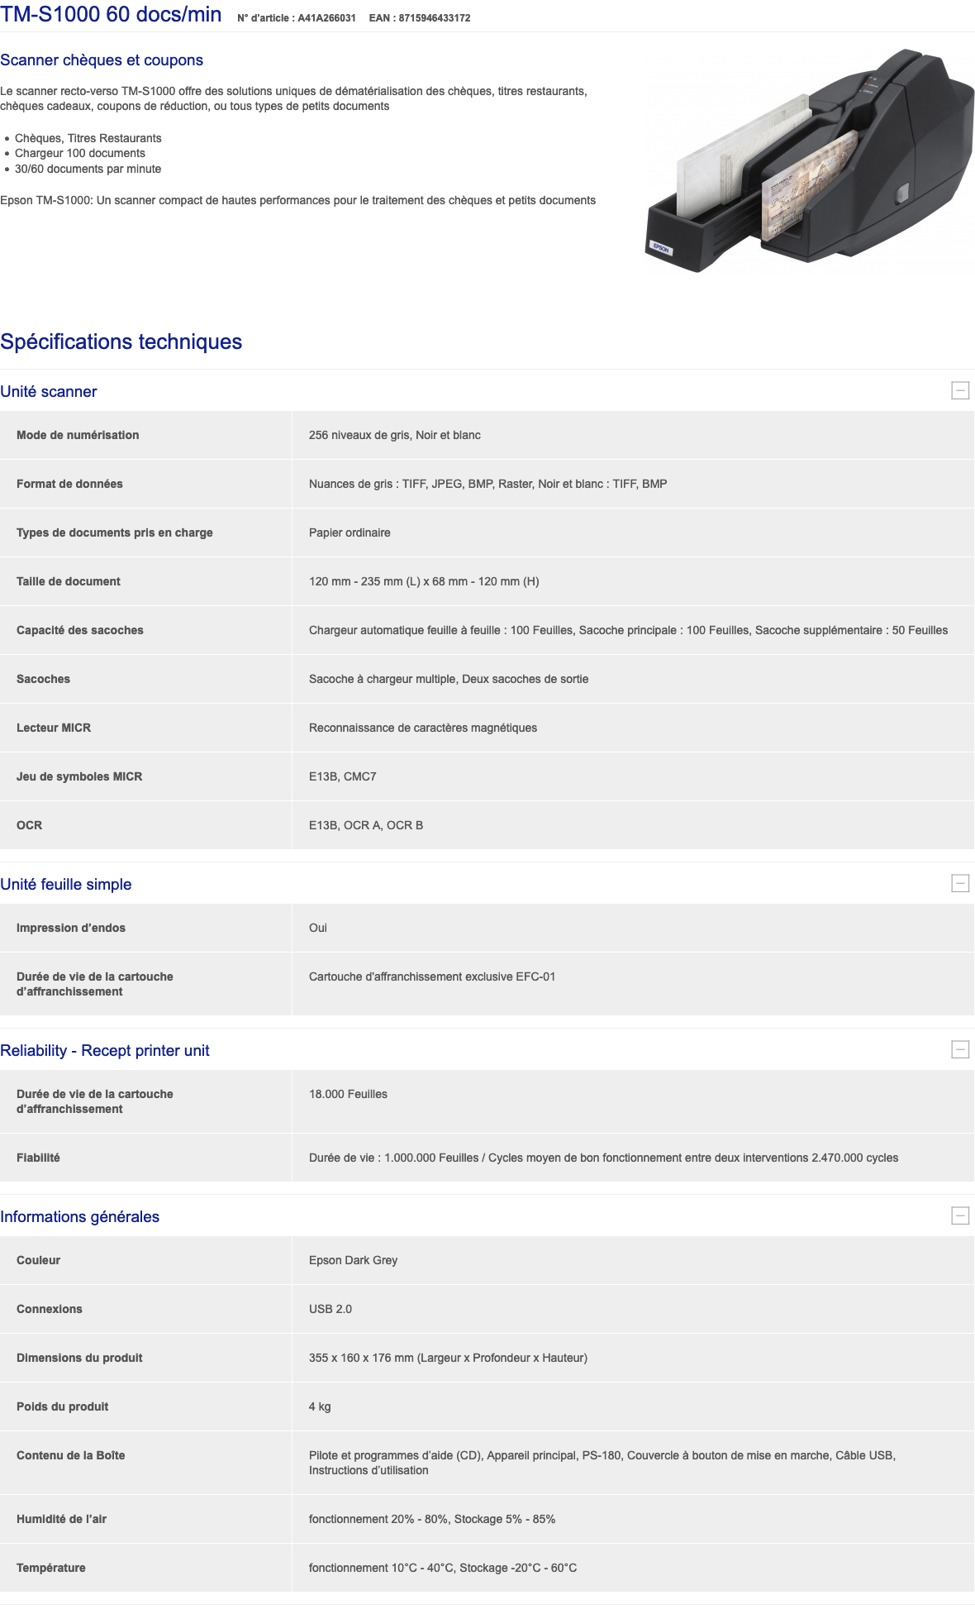
Task: Click the Scanner chèques et coupons heading
Action: tap(102, 60)
